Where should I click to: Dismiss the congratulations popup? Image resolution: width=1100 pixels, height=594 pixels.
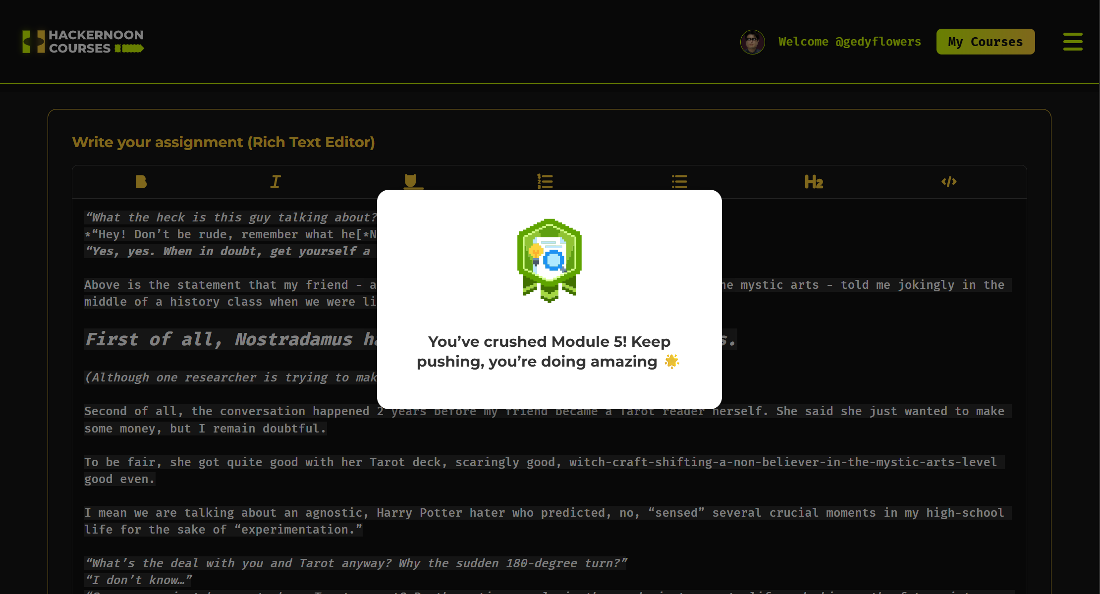pos(549,297)
